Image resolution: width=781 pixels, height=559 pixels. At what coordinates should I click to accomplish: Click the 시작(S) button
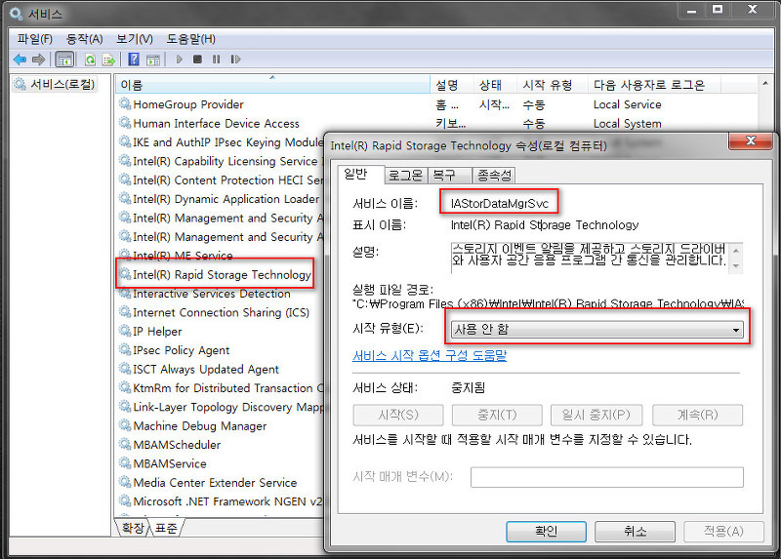click(x=398, y=415)
